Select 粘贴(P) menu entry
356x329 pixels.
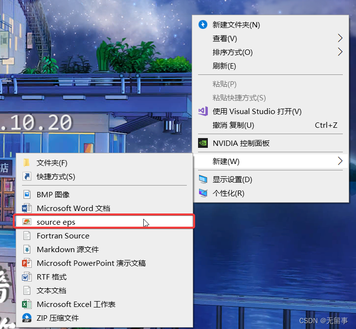tap(270, 84)
